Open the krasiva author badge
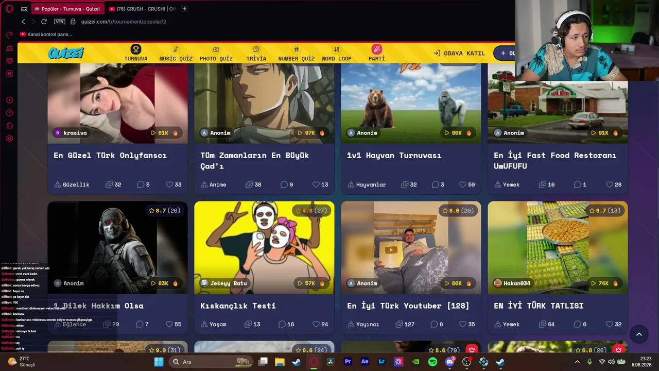The image size is (659, 371). tap(71, 133)
